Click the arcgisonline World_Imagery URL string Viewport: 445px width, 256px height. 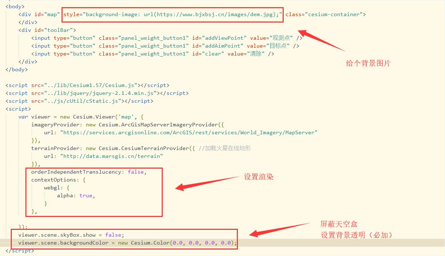pos(189,132)
